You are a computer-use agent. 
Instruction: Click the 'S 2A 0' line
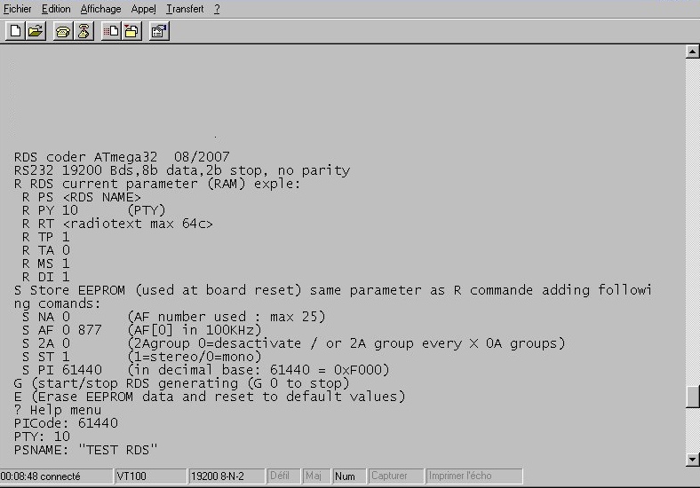[294, 343]
